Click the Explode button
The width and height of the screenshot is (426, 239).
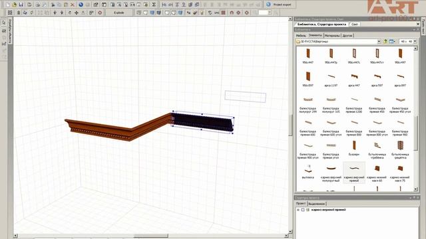point(119,13)
